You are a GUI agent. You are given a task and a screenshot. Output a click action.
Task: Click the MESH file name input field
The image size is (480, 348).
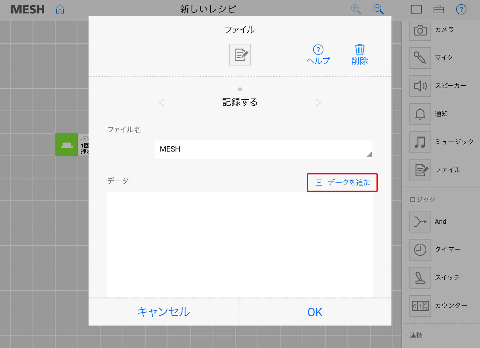[264, 149]
